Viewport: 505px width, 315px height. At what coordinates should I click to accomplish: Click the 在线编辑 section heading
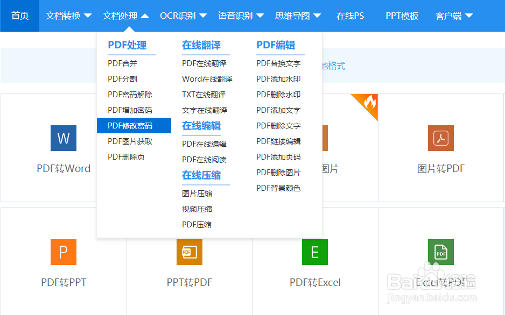201,126
